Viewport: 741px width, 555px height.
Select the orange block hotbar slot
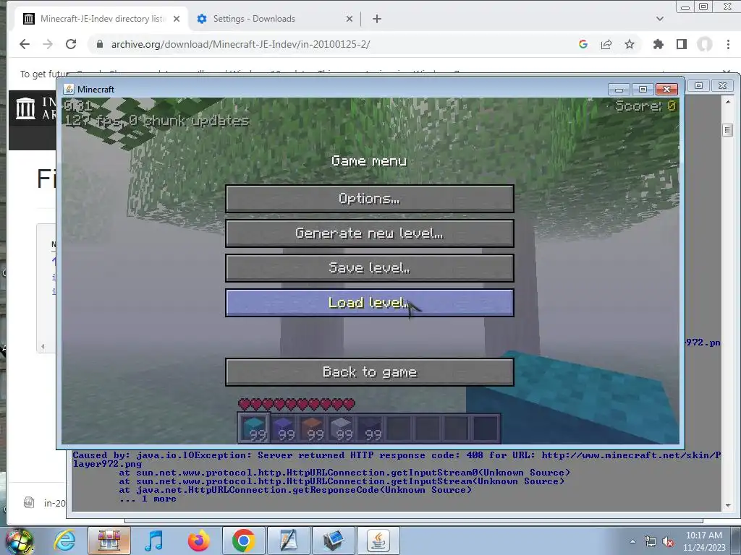pos(313,428)
